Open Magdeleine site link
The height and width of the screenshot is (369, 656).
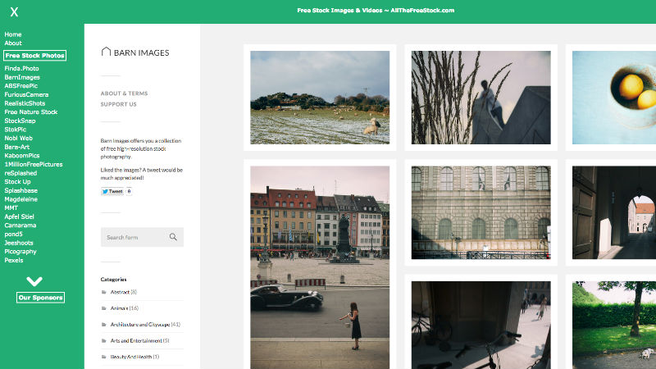pyautogui.click(x=21, y=199)
